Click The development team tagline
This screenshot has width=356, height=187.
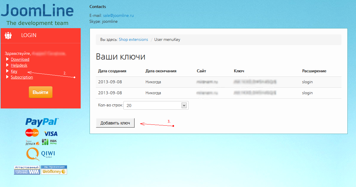coord(37,23)
